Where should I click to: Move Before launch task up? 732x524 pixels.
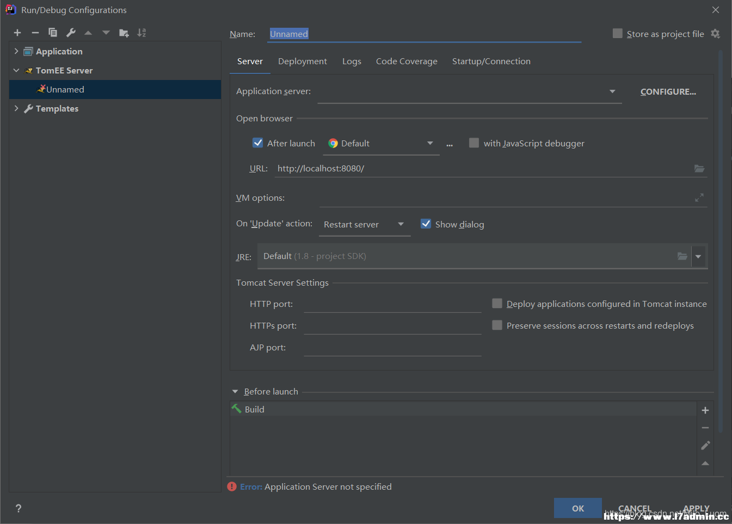coord(705,463)
